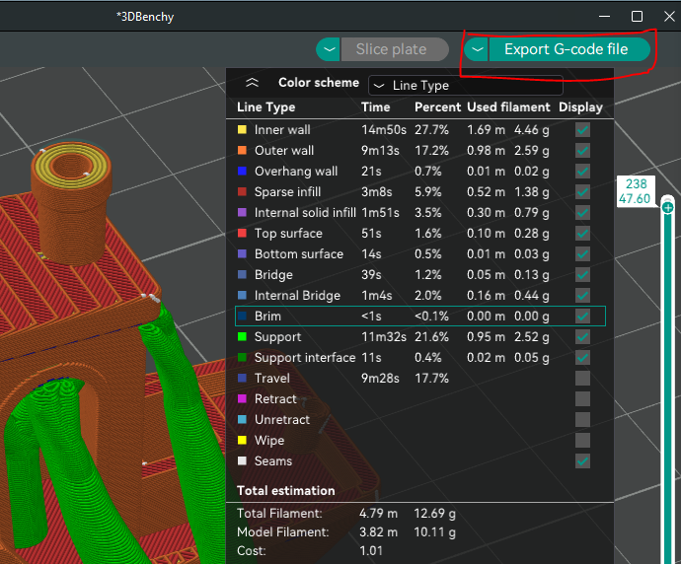Close the 3DBenchy window
This screenshot has height=564, width=681.
pyautogui.click(x=669, y=17)
